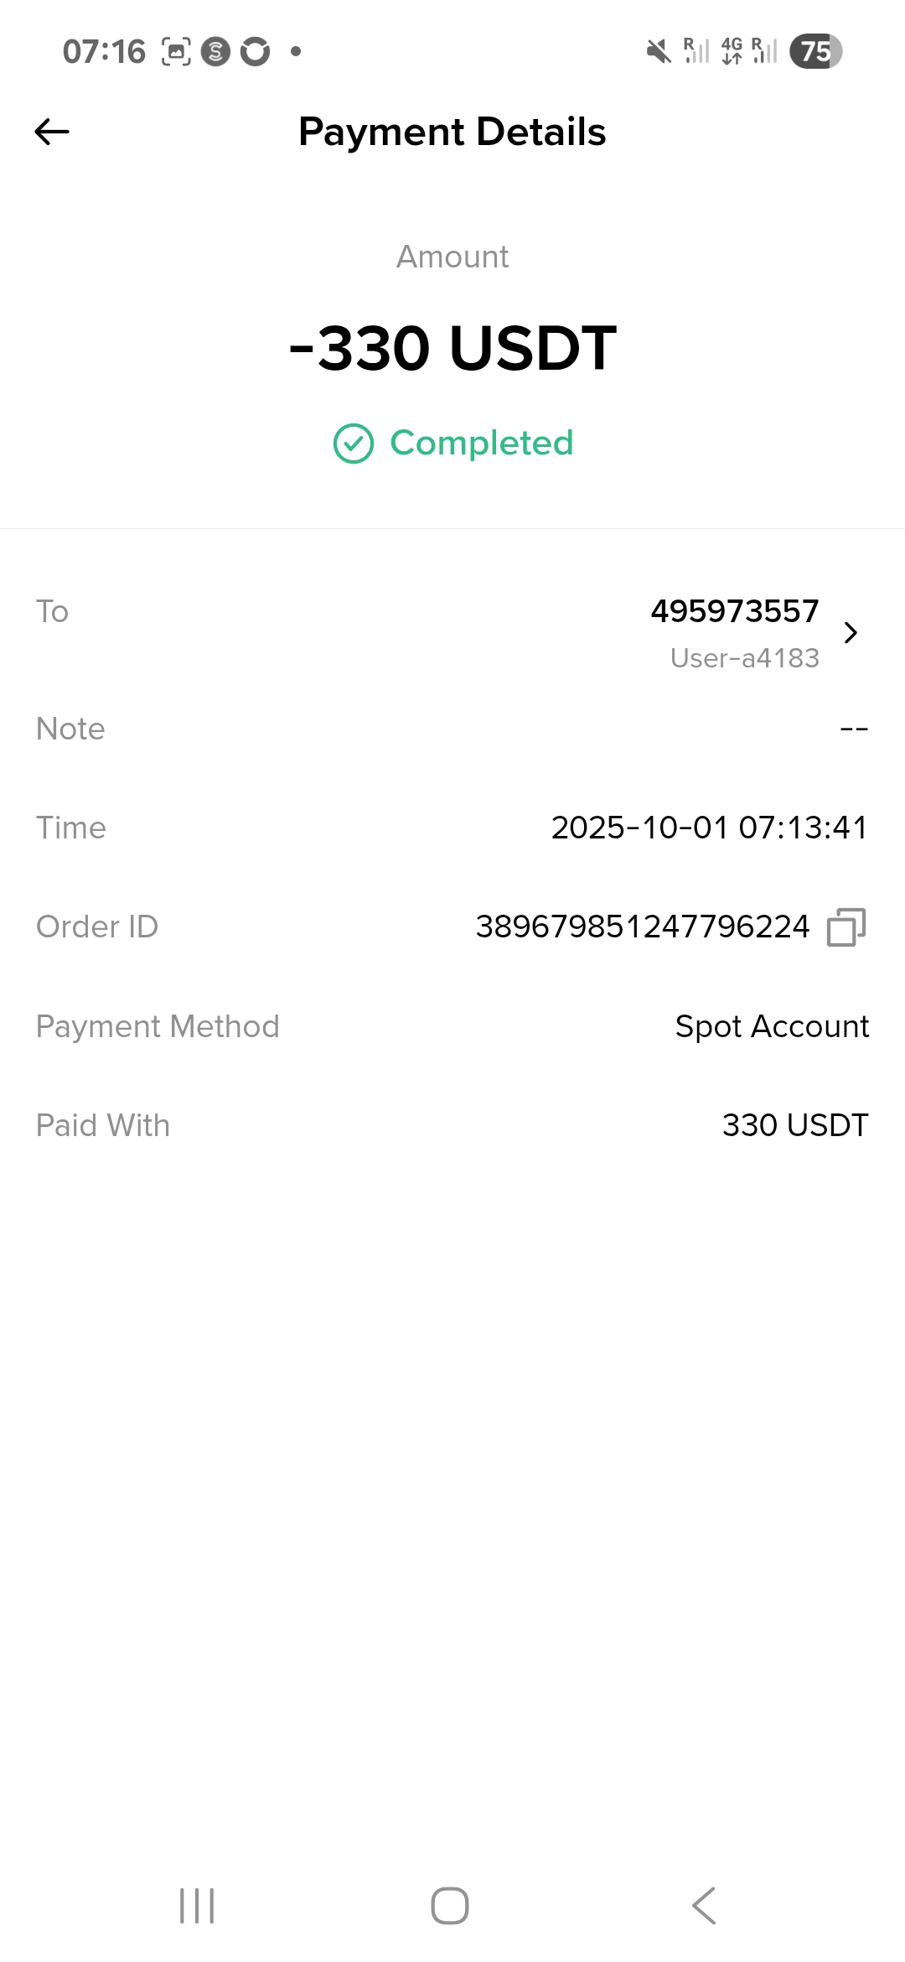Tap the green Completed checkmark icon

354,444
